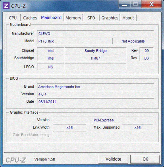Click the BIOS group label
The image size is (164, 167).
point(14,78)
